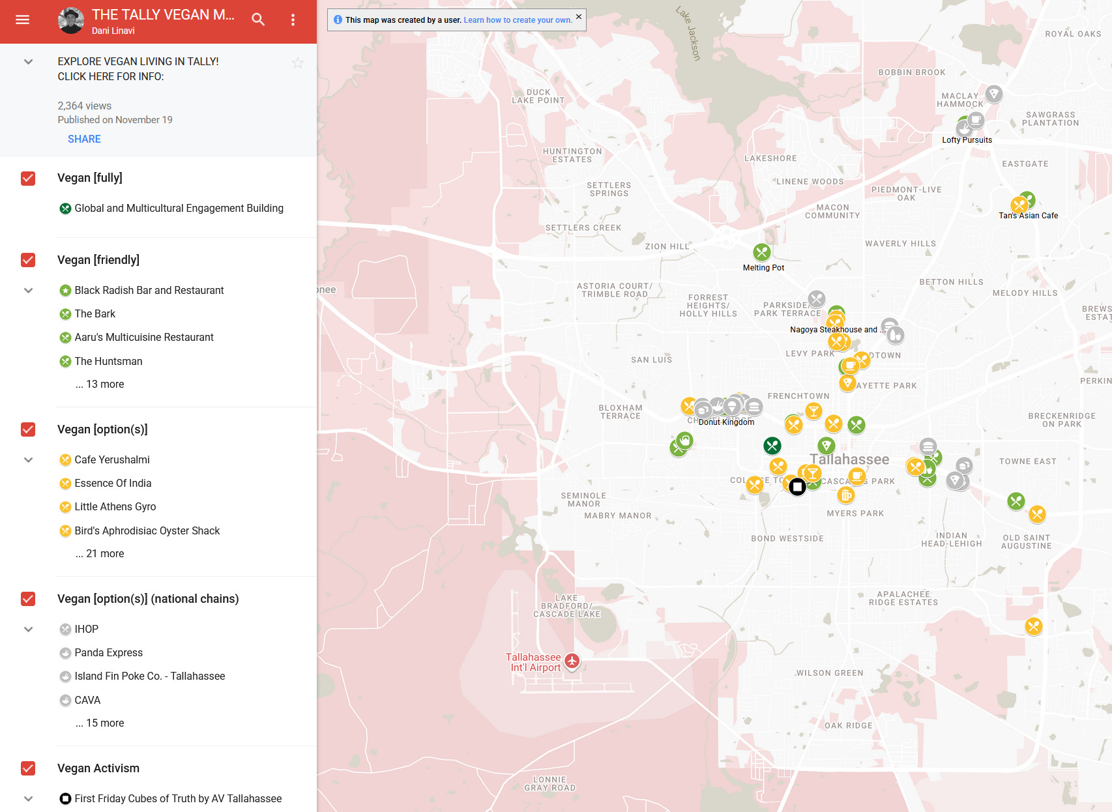Click the SHARE link
1112x812 pixels.
click(x=84, y=139)
